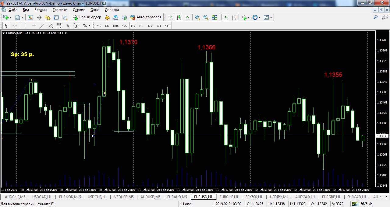Viewport: 390px width, 207px height.
Task: Open the Data Window crosshair-target icon
Action: pos(39,17)
